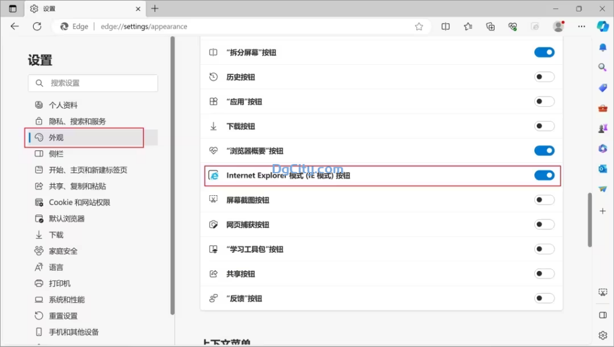Viewport: 614px width, 347px height.
Task: Toggle Internet Explorer 模式 (IE 模式) 按钮 switch
Action: coord(544,175)
